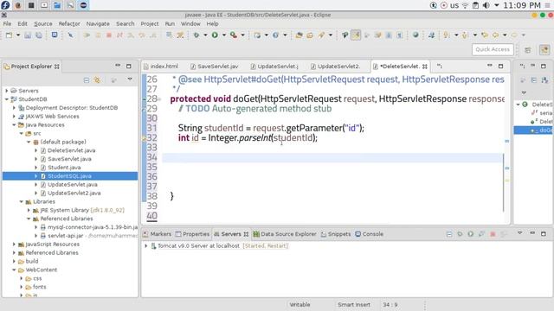This screenshot has width=554, height=311.
Task: Click Collapse All icon in Project Explorer
Action: point(87,80)
